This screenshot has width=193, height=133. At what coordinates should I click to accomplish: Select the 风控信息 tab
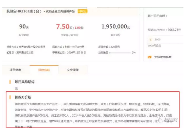pyautogui.click(x=44, y=70)
